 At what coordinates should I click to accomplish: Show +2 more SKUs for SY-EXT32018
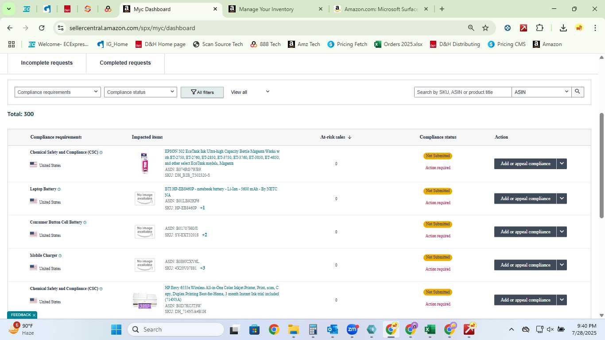(x=205, y=235)
